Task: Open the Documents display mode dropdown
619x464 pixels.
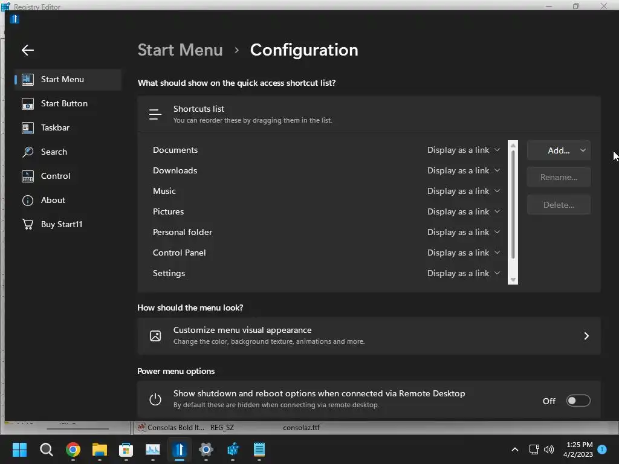Action: coord(464,150)
